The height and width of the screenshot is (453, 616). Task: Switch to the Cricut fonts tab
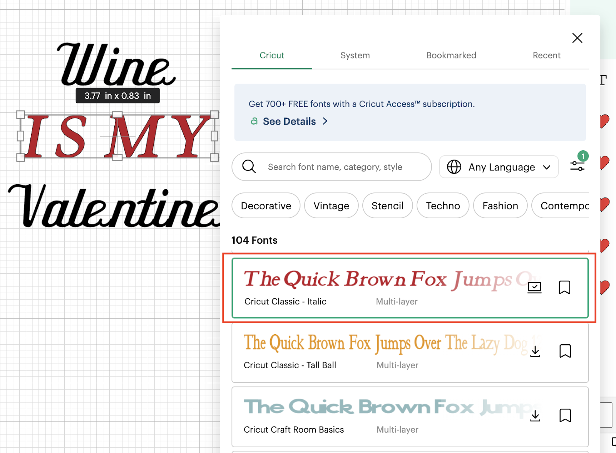coord(272,55)
